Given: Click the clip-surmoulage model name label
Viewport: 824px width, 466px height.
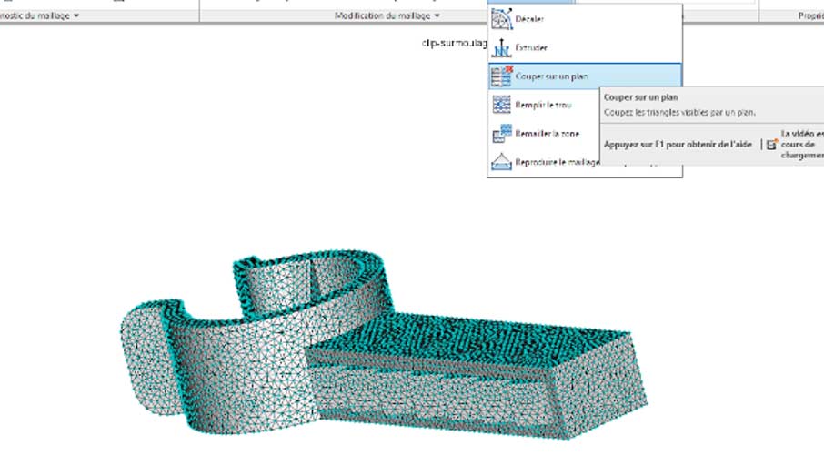Looking at the screenshot, I should (x=455, y=43).
